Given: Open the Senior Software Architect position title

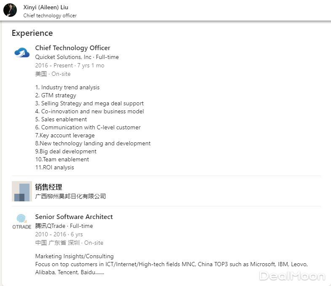Looking at the screenshot, I should (74, 217).
